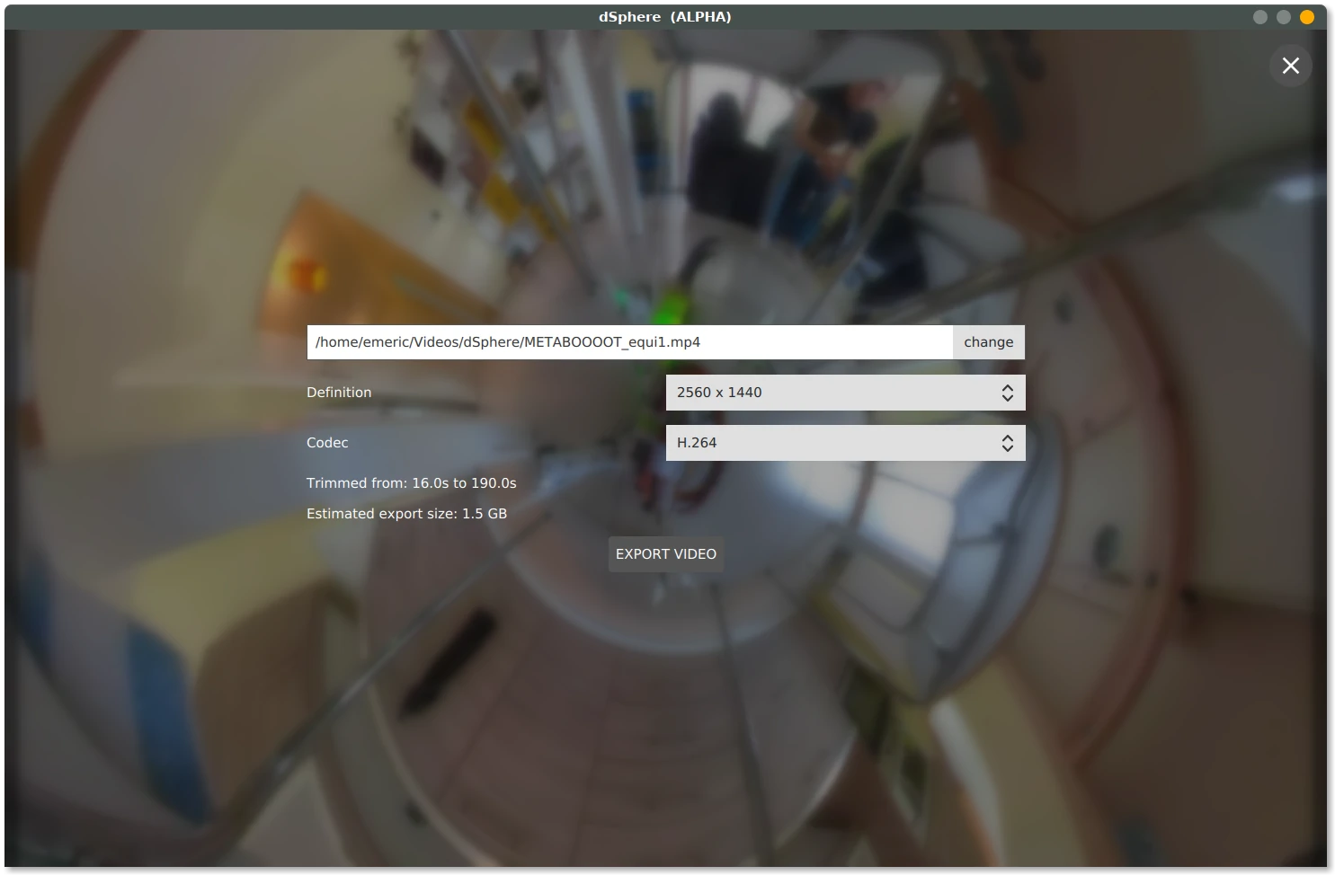Click the Definition label
Screen dimensions: 1335x875
339,393
